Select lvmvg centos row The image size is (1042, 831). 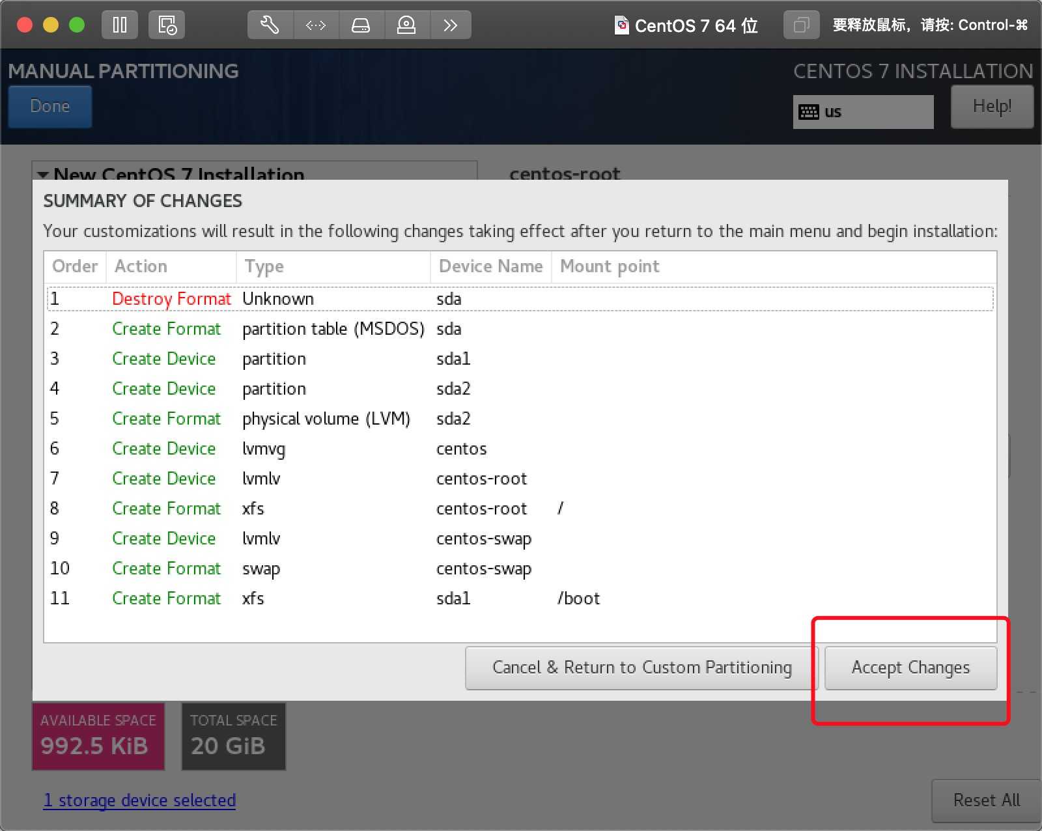(520, 449)
